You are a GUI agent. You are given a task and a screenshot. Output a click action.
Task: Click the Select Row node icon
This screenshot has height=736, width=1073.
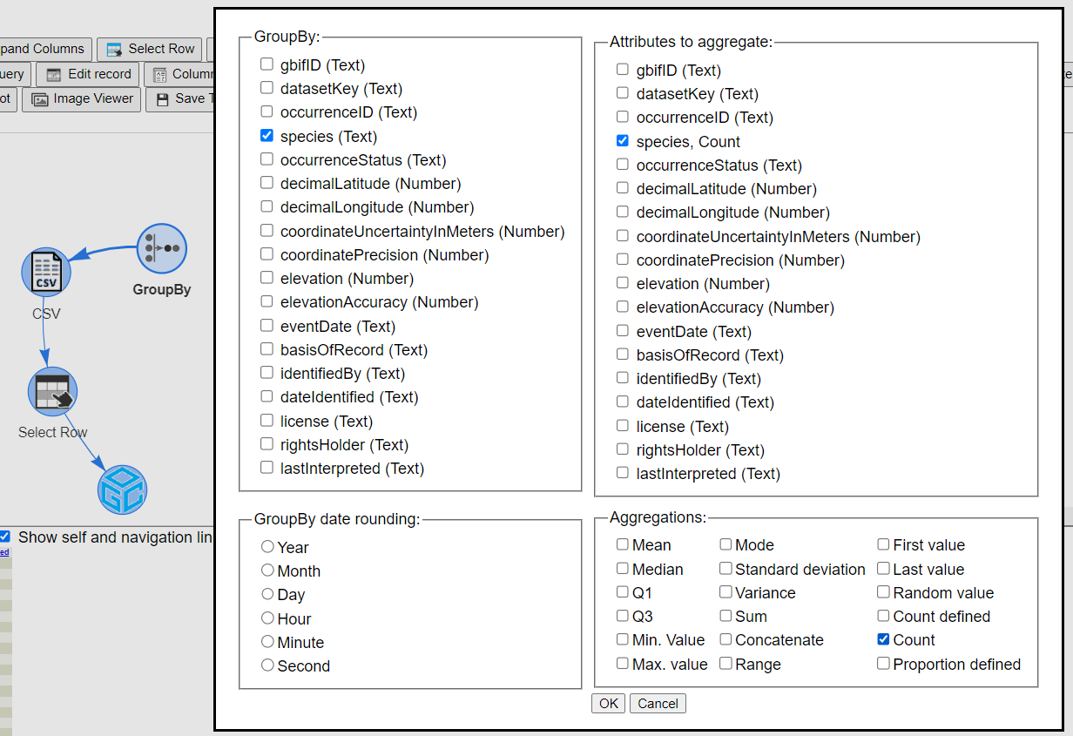point(53,392)
